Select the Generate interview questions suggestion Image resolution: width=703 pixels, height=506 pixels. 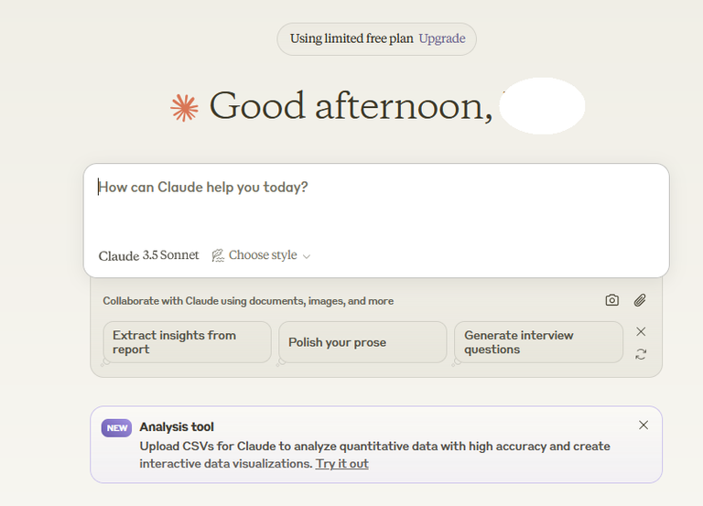click(538, 342)
